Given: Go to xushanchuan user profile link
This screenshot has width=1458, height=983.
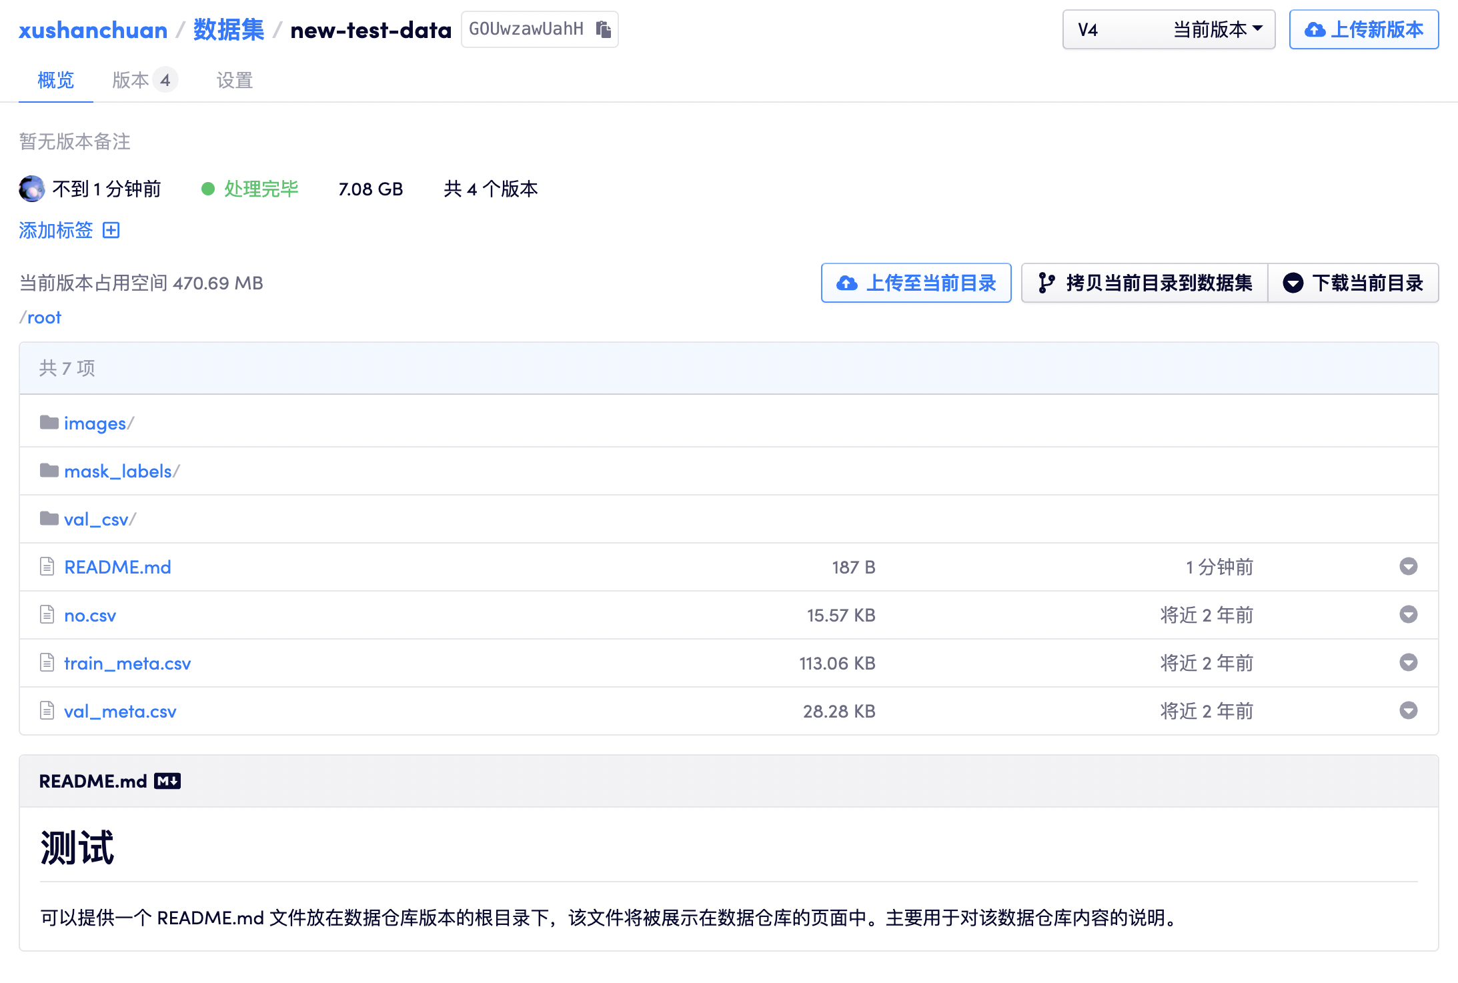Looking at the screenshot, I should [x=93, y=30].
